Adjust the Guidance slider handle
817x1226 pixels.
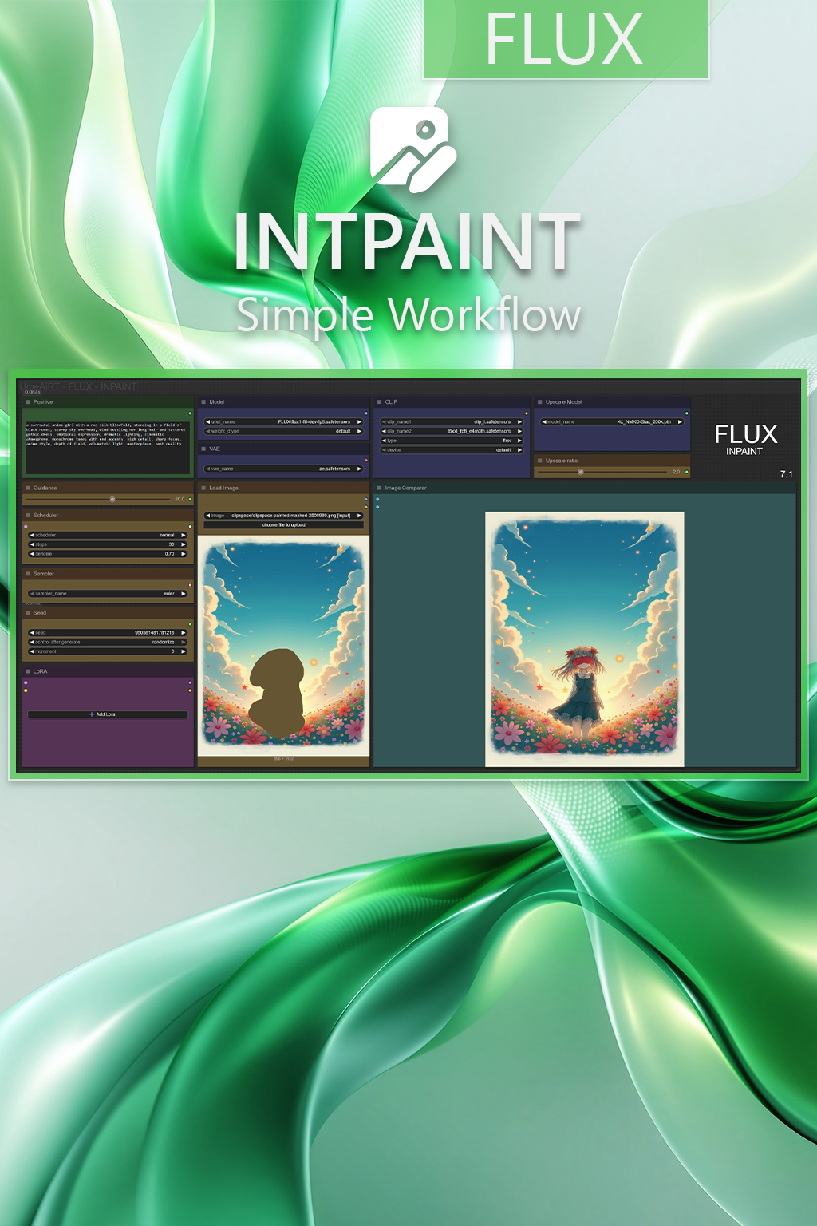(112, 499)
